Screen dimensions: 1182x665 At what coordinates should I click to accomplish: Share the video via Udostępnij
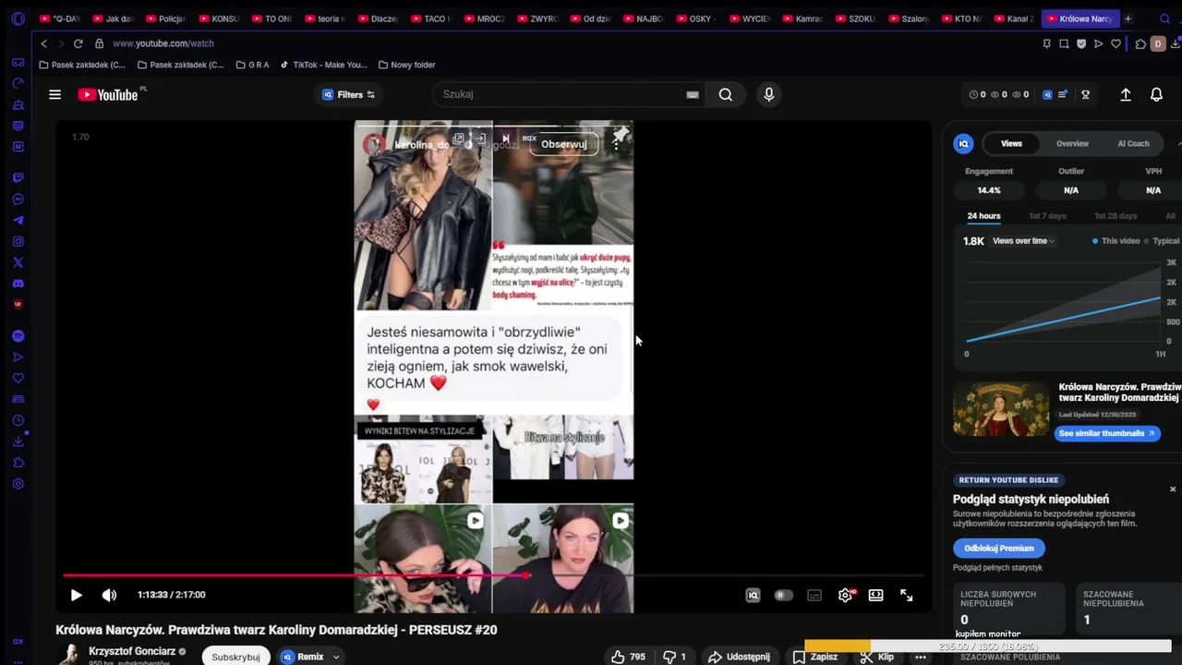pos(739,657)
